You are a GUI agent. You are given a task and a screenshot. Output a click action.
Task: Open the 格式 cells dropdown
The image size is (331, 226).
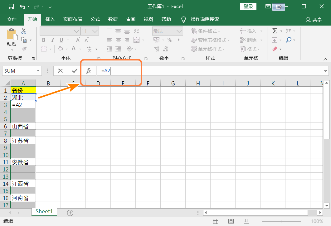tap(250, 49)
